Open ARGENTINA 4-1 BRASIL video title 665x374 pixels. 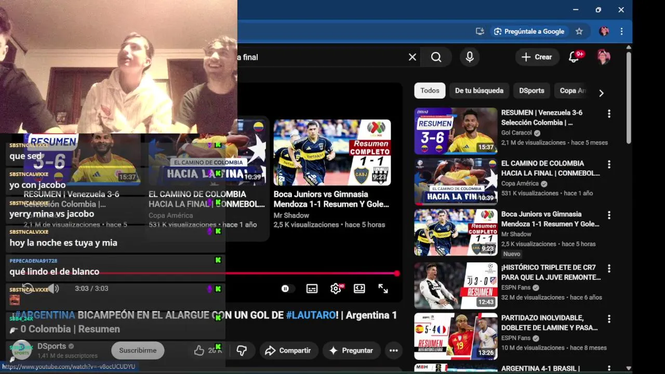(540, 368)
